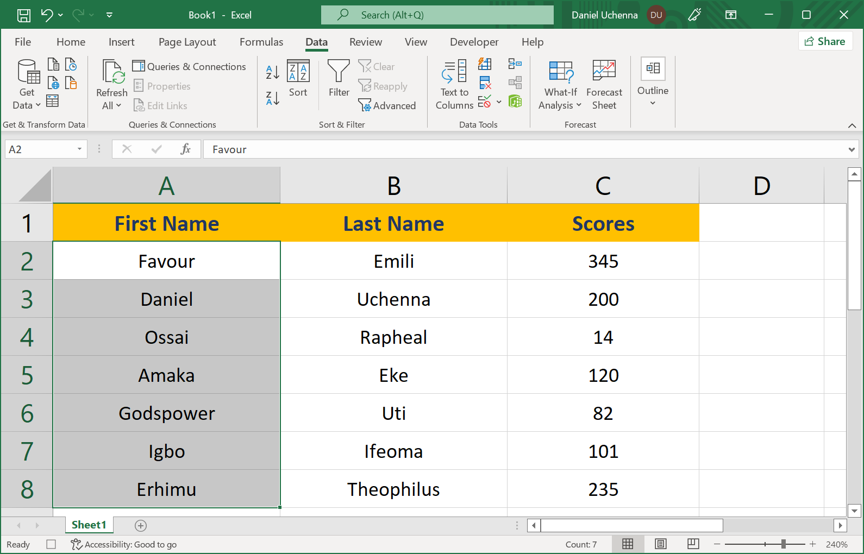Click the zoom slider handle

[783, 544]
